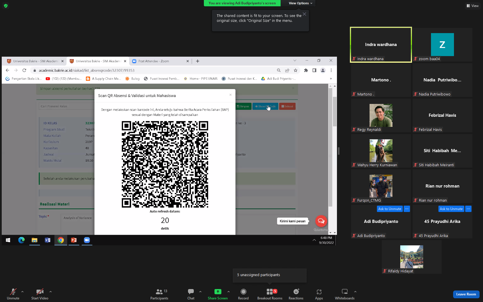Click the red Selesai button
The image size is (483, 302).
click(x=287, y=106)
